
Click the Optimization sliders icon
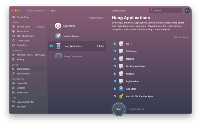coord(13,69)
